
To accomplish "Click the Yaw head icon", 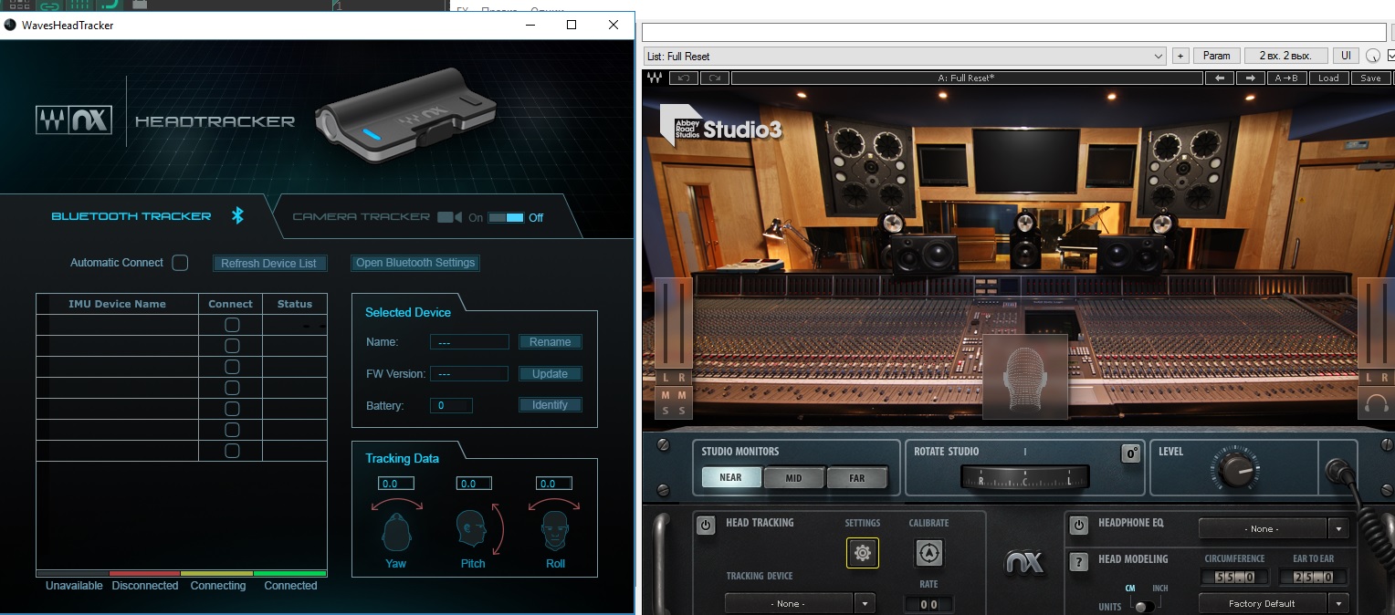I will [396, 530].
